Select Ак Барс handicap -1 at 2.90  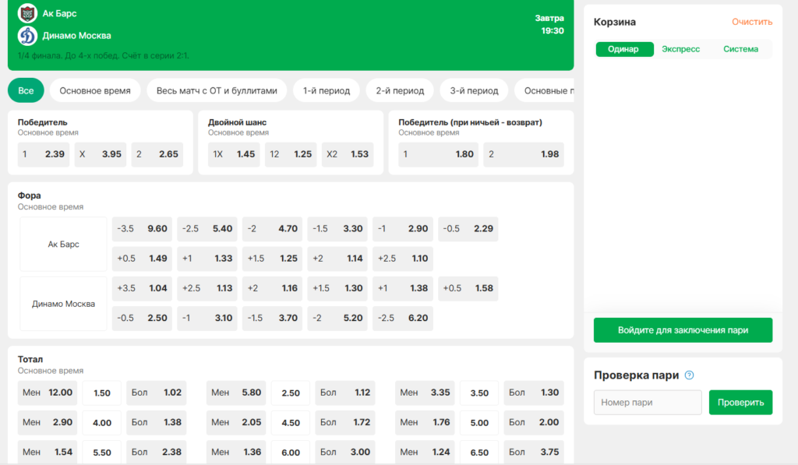(x=403, y=229)
